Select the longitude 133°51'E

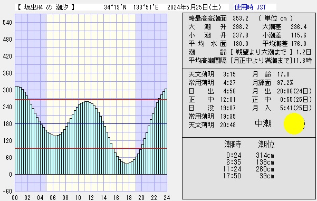tap(146, 7)
